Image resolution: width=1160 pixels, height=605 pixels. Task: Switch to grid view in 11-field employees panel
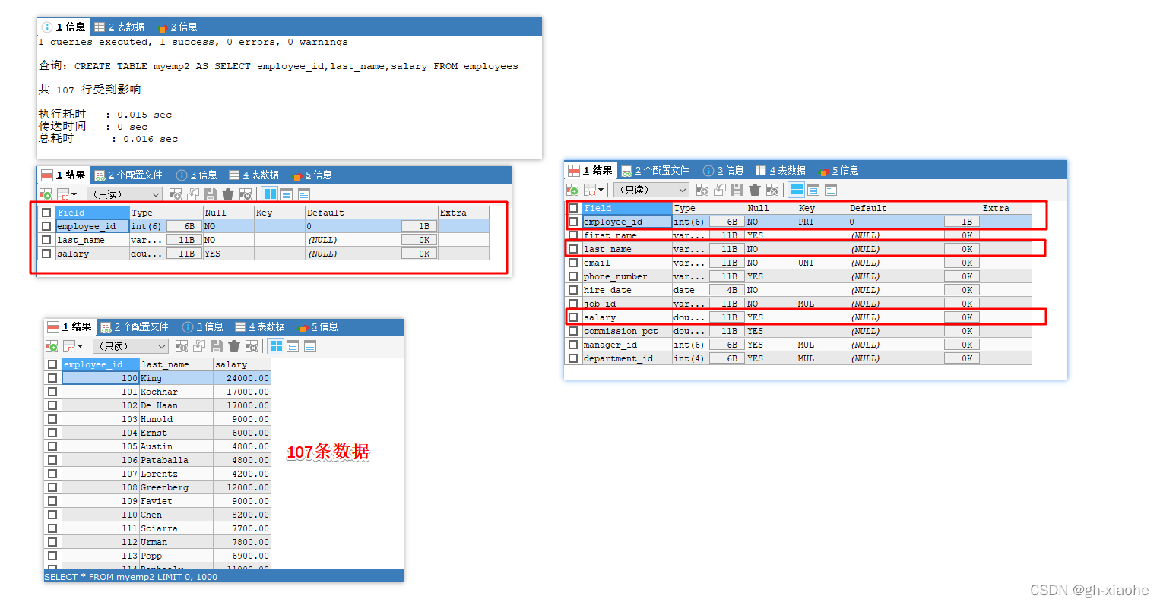797,190
